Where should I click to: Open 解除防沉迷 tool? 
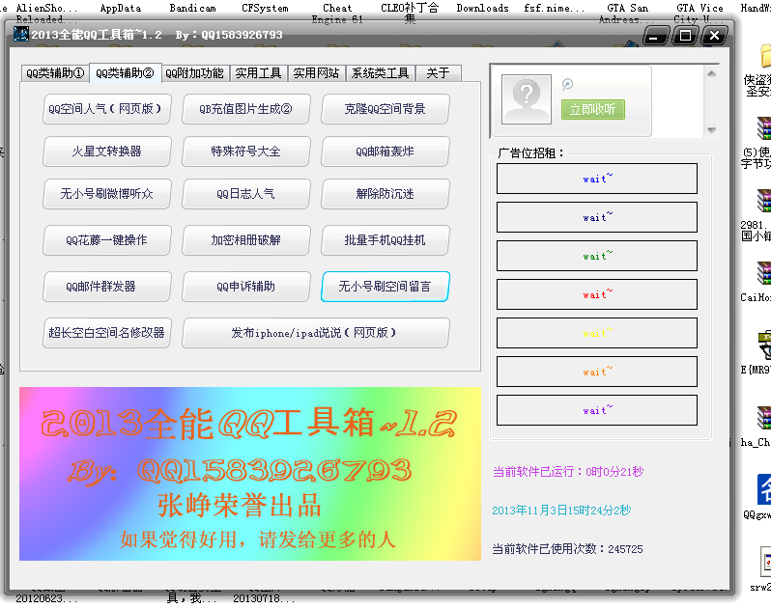[x=385, y=194]
